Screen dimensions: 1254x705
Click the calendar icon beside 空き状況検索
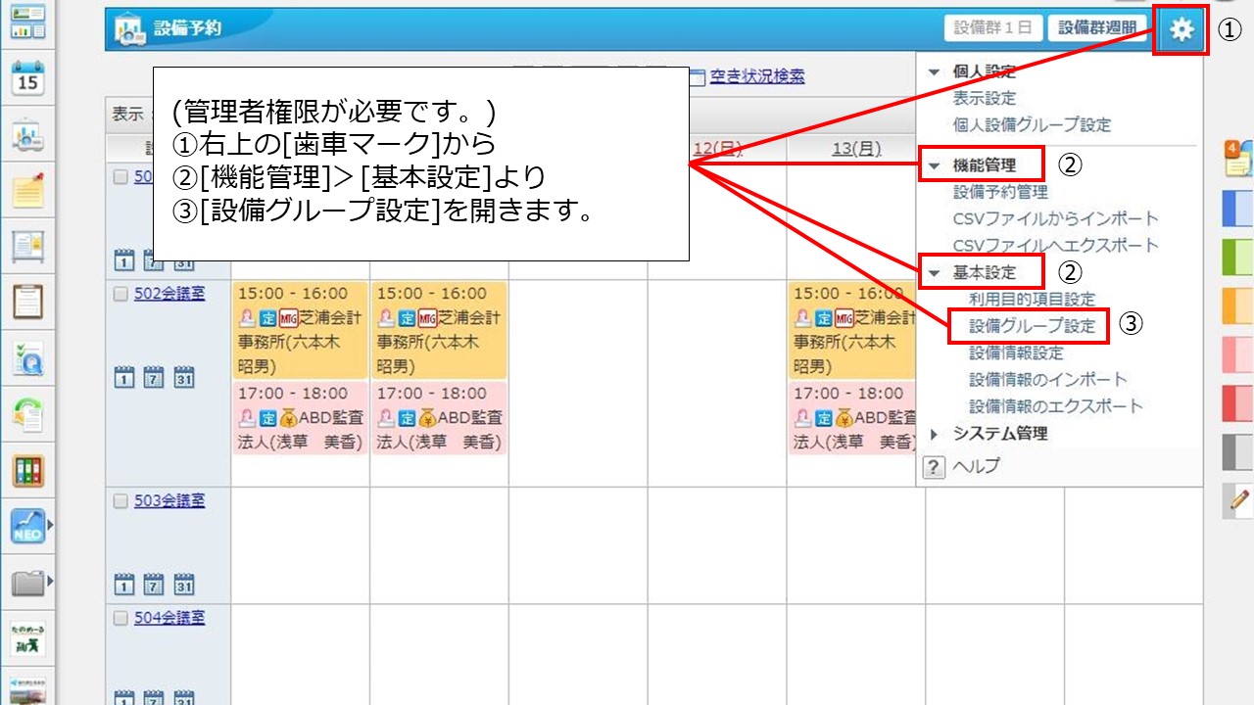pos(697,77)
